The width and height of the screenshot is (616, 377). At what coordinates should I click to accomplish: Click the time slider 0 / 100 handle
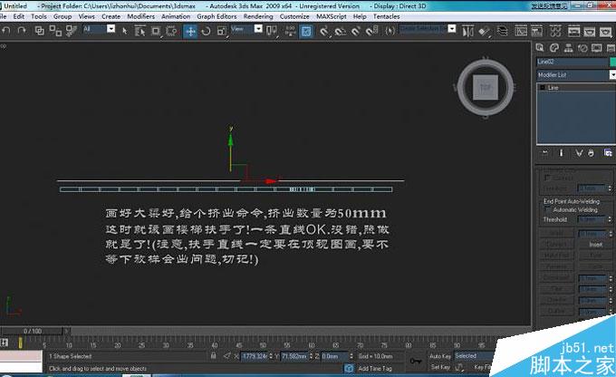33,331
